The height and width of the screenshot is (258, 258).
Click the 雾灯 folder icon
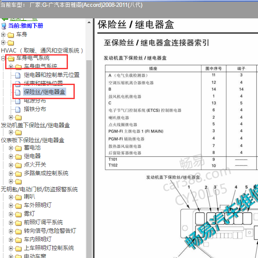(x=18, y=214)
